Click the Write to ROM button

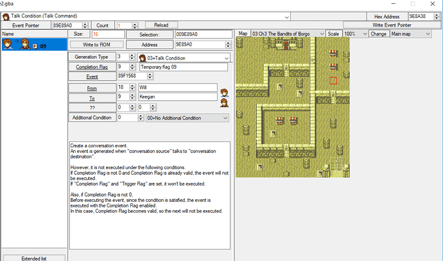click(96, 44)
